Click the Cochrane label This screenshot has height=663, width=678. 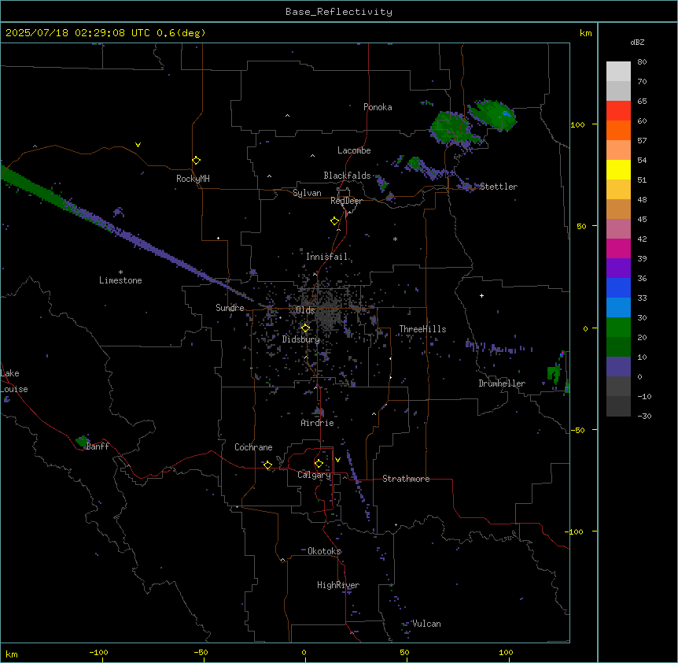click(253, 447)
